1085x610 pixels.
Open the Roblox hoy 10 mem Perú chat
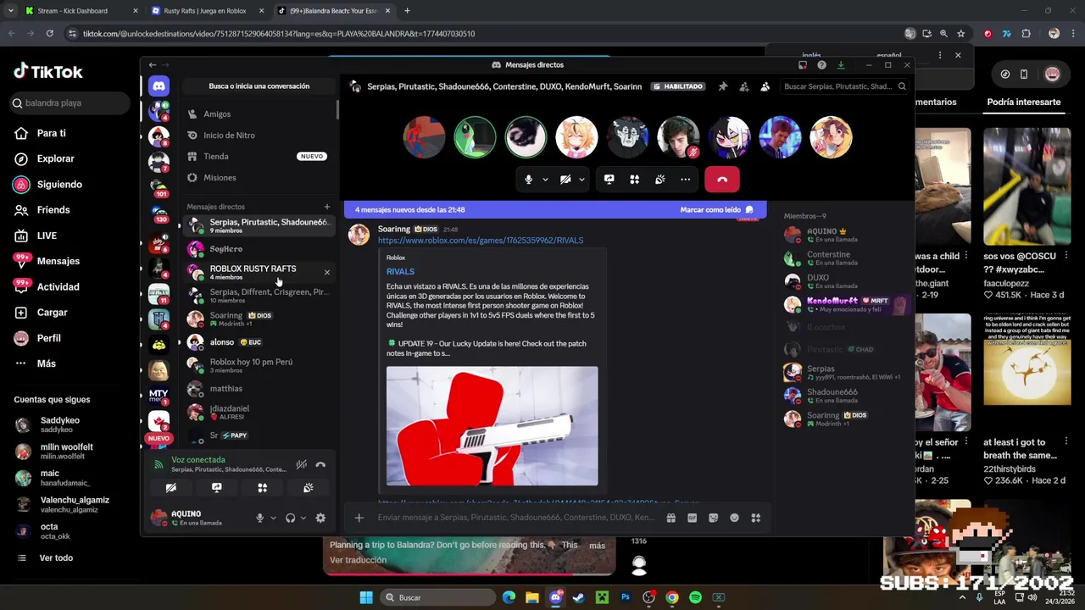pos(259,365)
